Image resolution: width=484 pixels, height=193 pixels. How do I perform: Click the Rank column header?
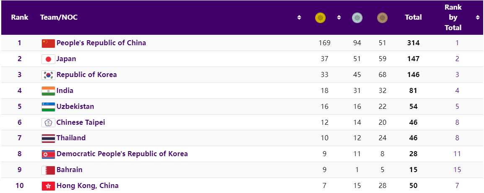pos(20,18)
